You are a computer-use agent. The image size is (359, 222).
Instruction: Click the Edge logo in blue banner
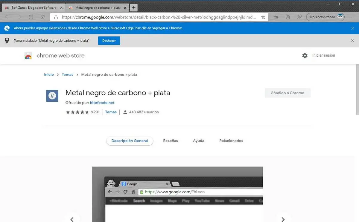[7, 28]
